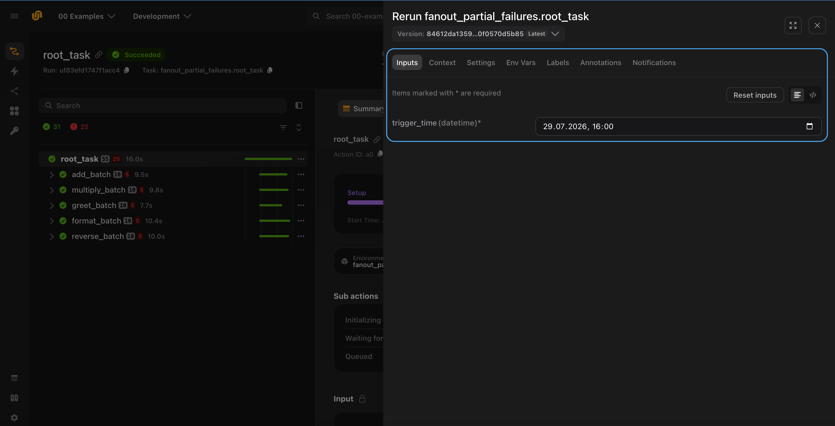Viewport: 835px width, 426px height.
Task: Edit the trigger_time datetime field
Action: pyautogui.click(x=678, y=126)
